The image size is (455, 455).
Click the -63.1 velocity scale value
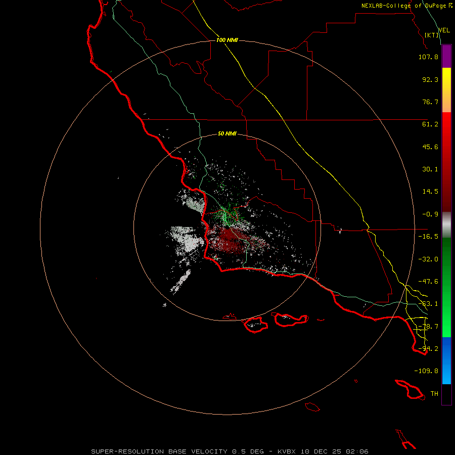point(428,304)
